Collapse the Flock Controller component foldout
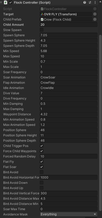Screen dimensions: 102x218 tap(1, 3)
